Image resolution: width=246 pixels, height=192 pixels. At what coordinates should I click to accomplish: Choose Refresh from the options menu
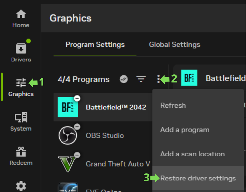point(198,105)
